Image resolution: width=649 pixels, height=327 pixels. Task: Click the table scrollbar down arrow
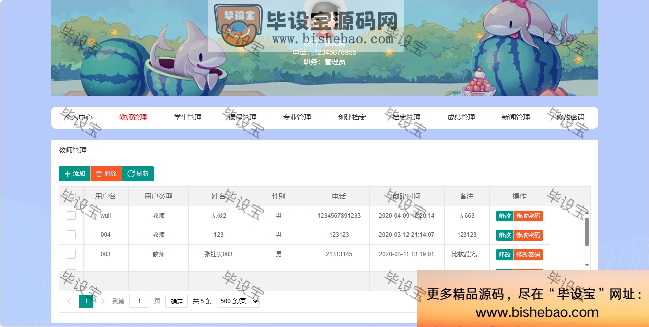point(587,265)
